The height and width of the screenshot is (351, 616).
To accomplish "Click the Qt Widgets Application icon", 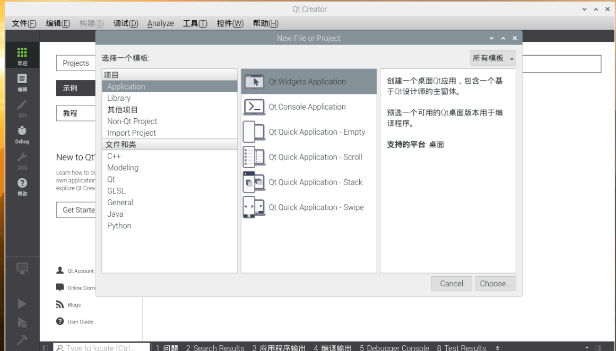I will point(254,82).
